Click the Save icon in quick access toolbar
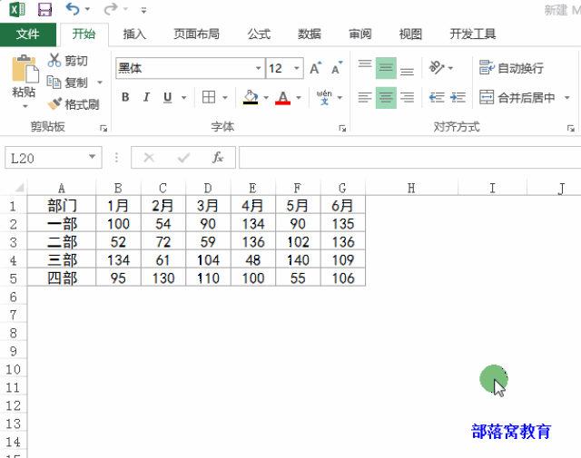Screen dimensions: 581x458 click(44, 9)
